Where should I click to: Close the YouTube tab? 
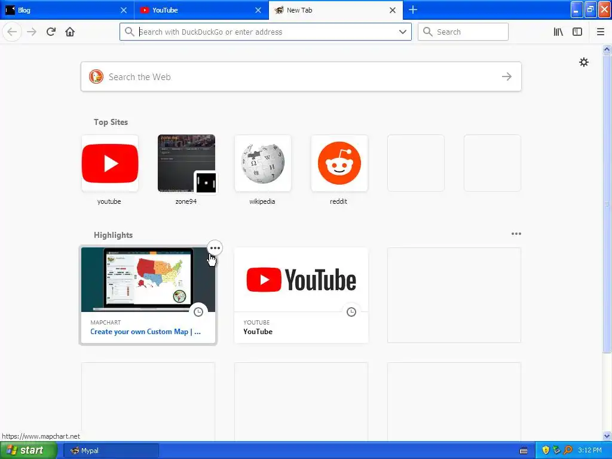pos(258,10)
